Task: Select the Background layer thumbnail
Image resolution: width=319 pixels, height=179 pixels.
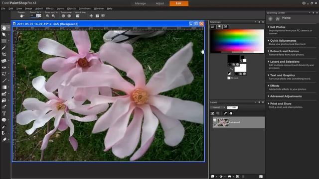Action: [x=223, y=123]
